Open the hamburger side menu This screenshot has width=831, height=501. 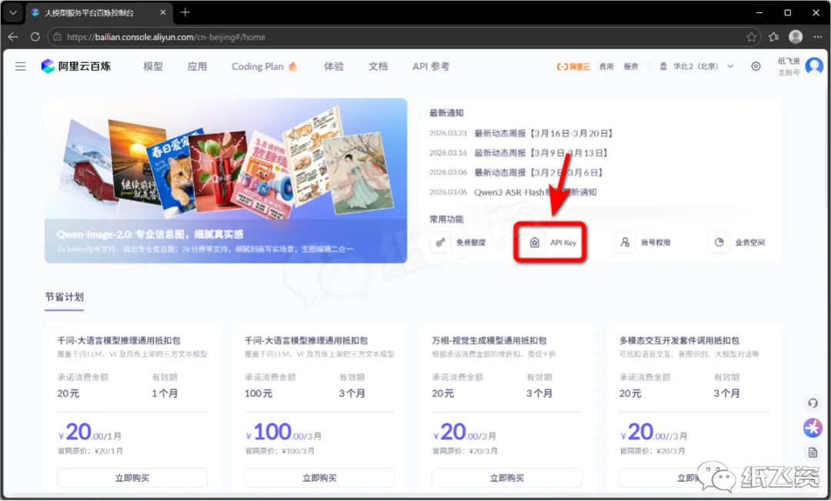[x=20, y=66]
